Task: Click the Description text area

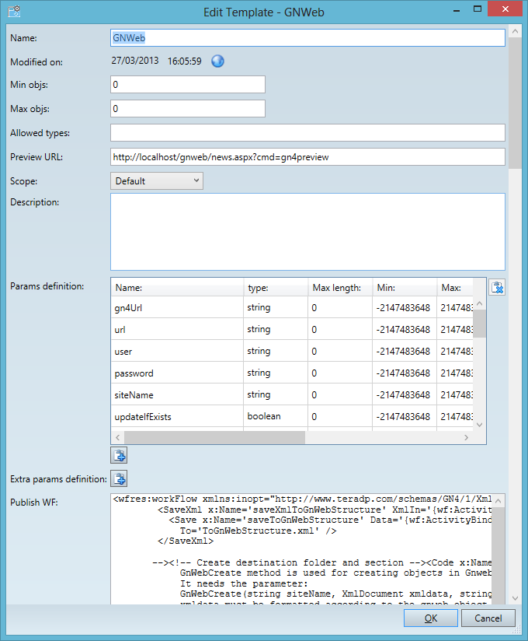Action: click(x=307, y=232)
